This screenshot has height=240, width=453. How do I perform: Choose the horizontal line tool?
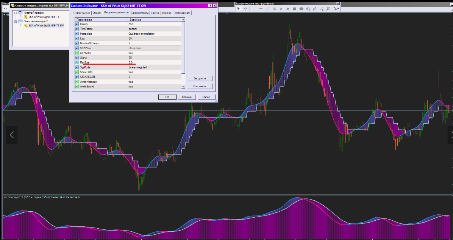click(x=261, y=8)
